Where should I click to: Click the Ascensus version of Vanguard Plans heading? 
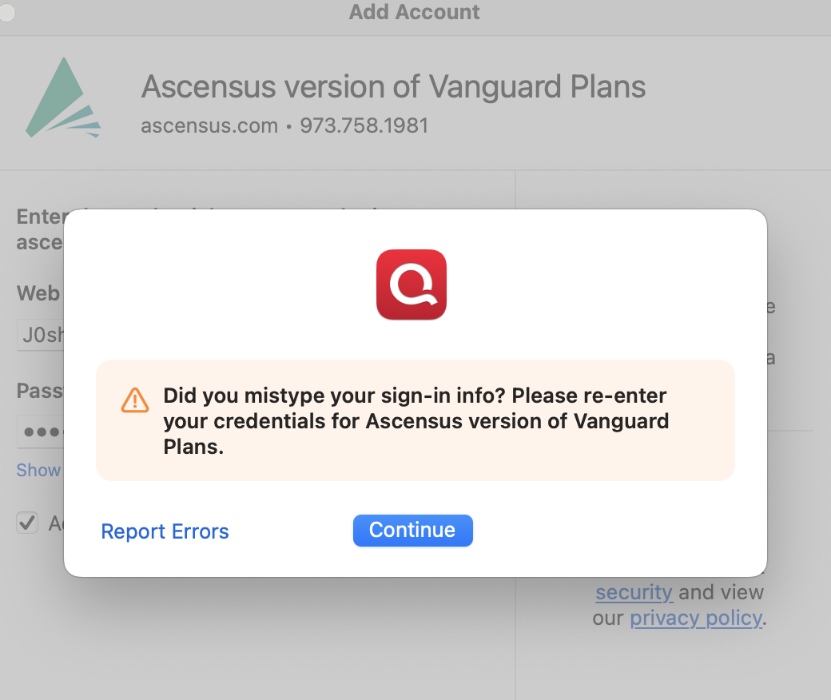(393, 86)
